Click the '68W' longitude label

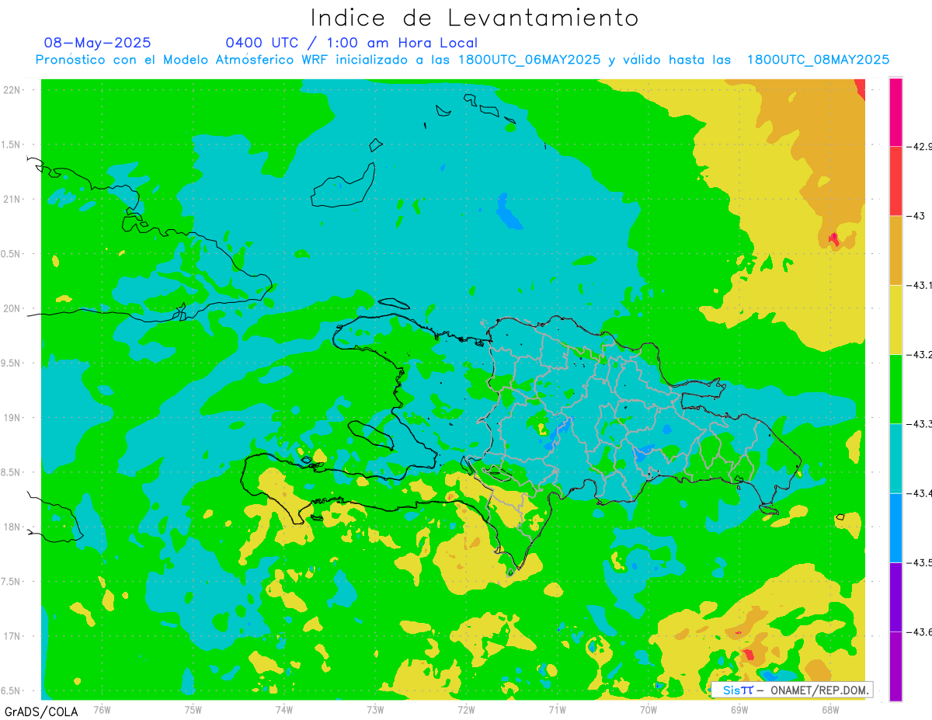point(830,709)
